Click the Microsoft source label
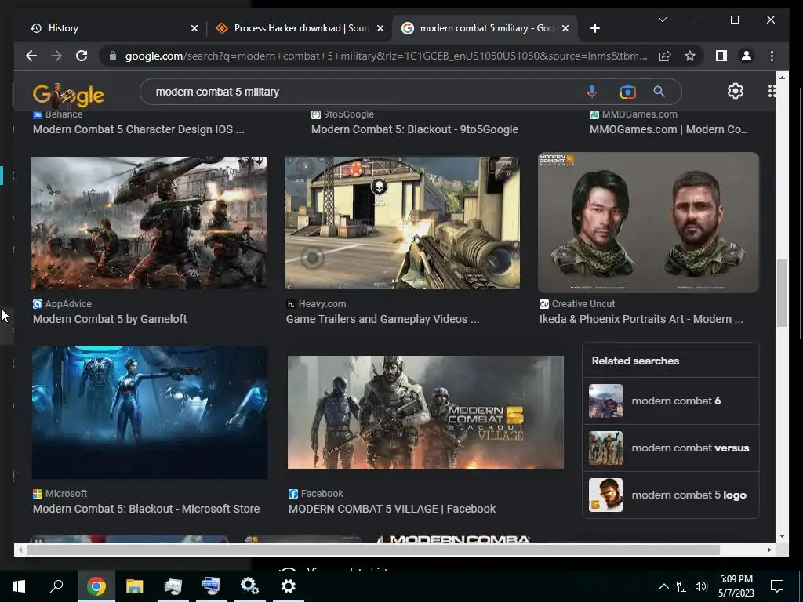 (x=60, y=494)
